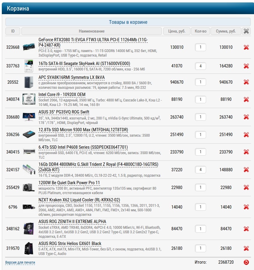
Task: Edit quantity for G.Skill Trident Z Royal
Action: point(200,170)
